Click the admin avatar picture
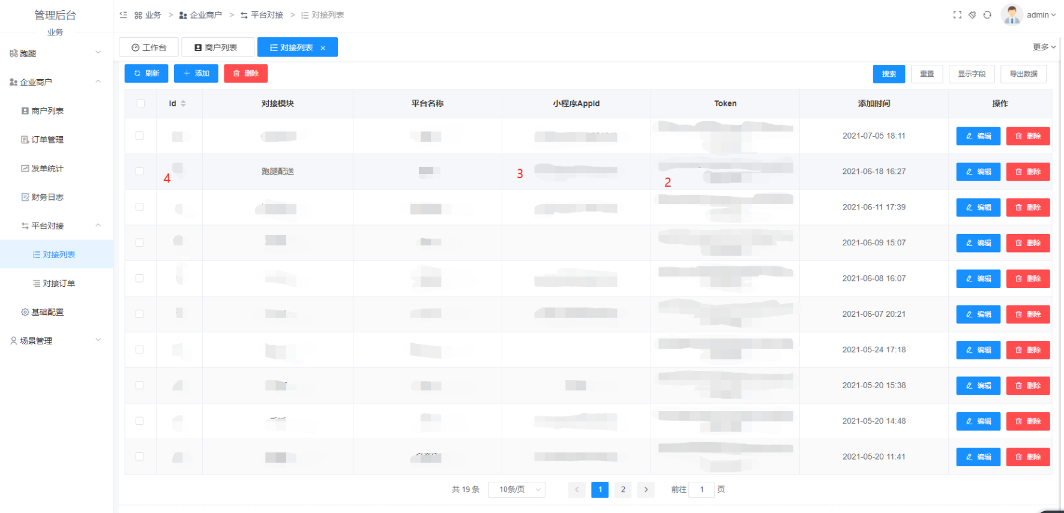The image size is (1064, 513). (1012, 15)
